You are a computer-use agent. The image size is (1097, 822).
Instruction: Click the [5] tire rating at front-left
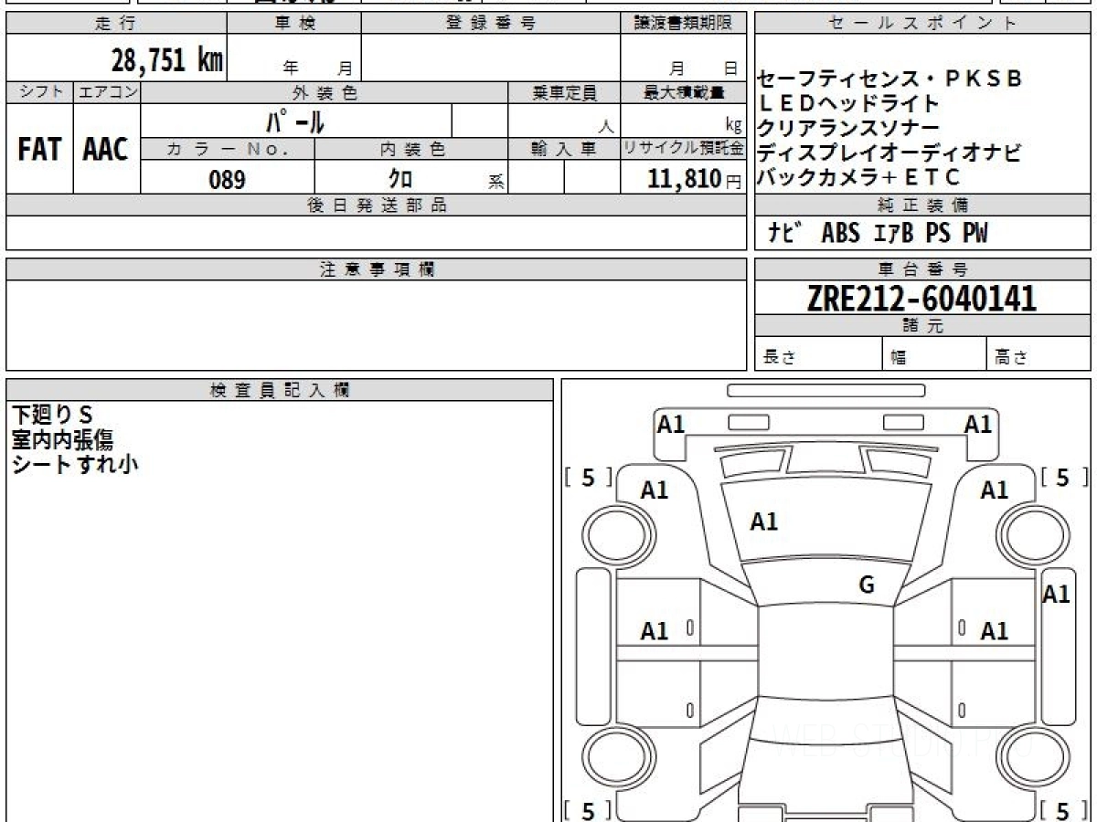coord(588,478)
